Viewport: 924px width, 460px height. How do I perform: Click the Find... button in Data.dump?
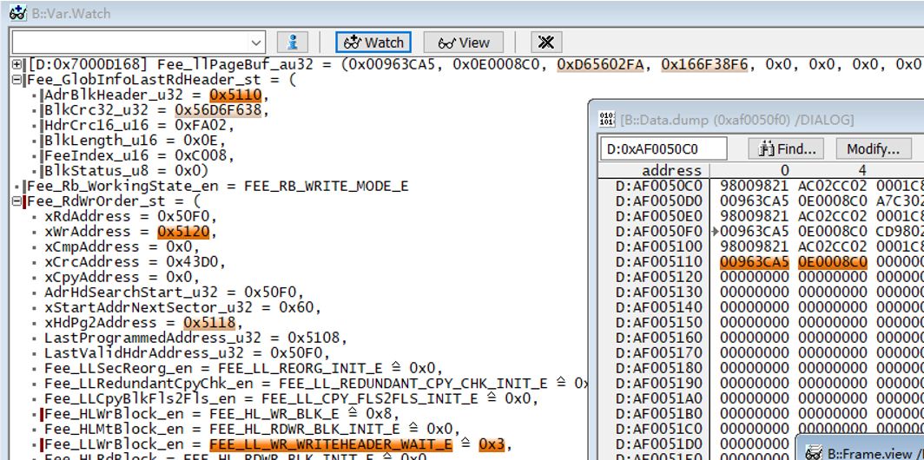(786, 148)
